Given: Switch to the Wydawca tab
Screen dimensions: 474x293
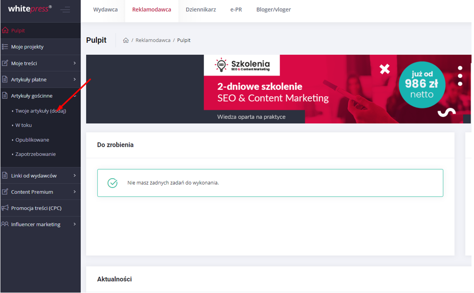Looking at the screenshot, I should coord(106,10).
